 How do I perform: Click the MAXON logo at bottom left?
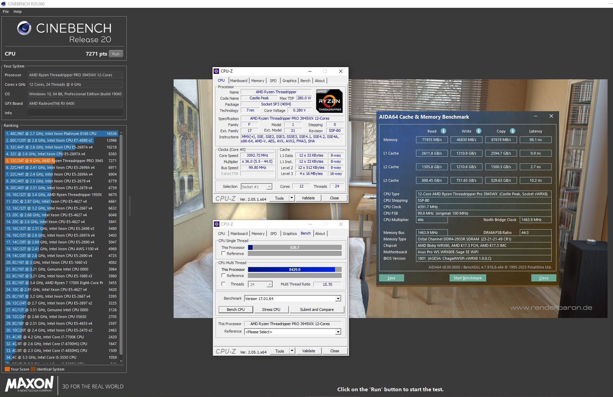29,385
